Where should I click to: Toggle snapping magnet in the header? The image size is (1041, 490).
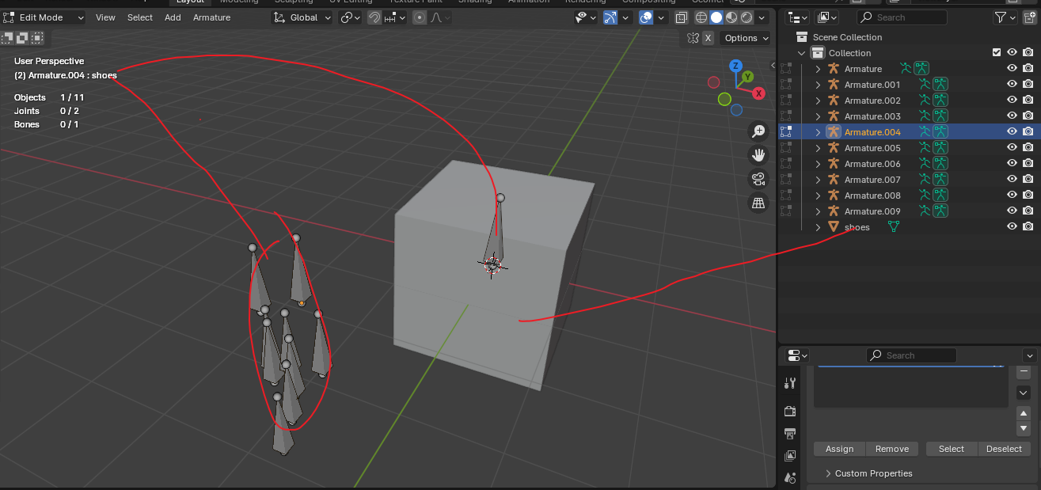point(374,17)
